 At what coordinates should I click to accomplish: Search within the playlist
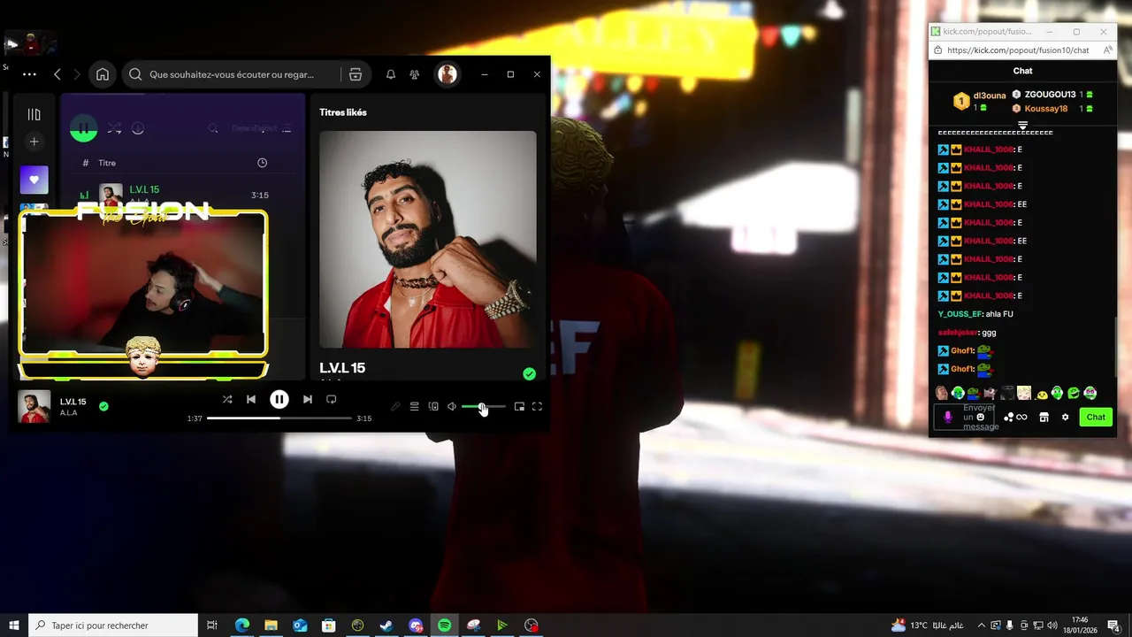pyautogui.click(x=213, y=128)
